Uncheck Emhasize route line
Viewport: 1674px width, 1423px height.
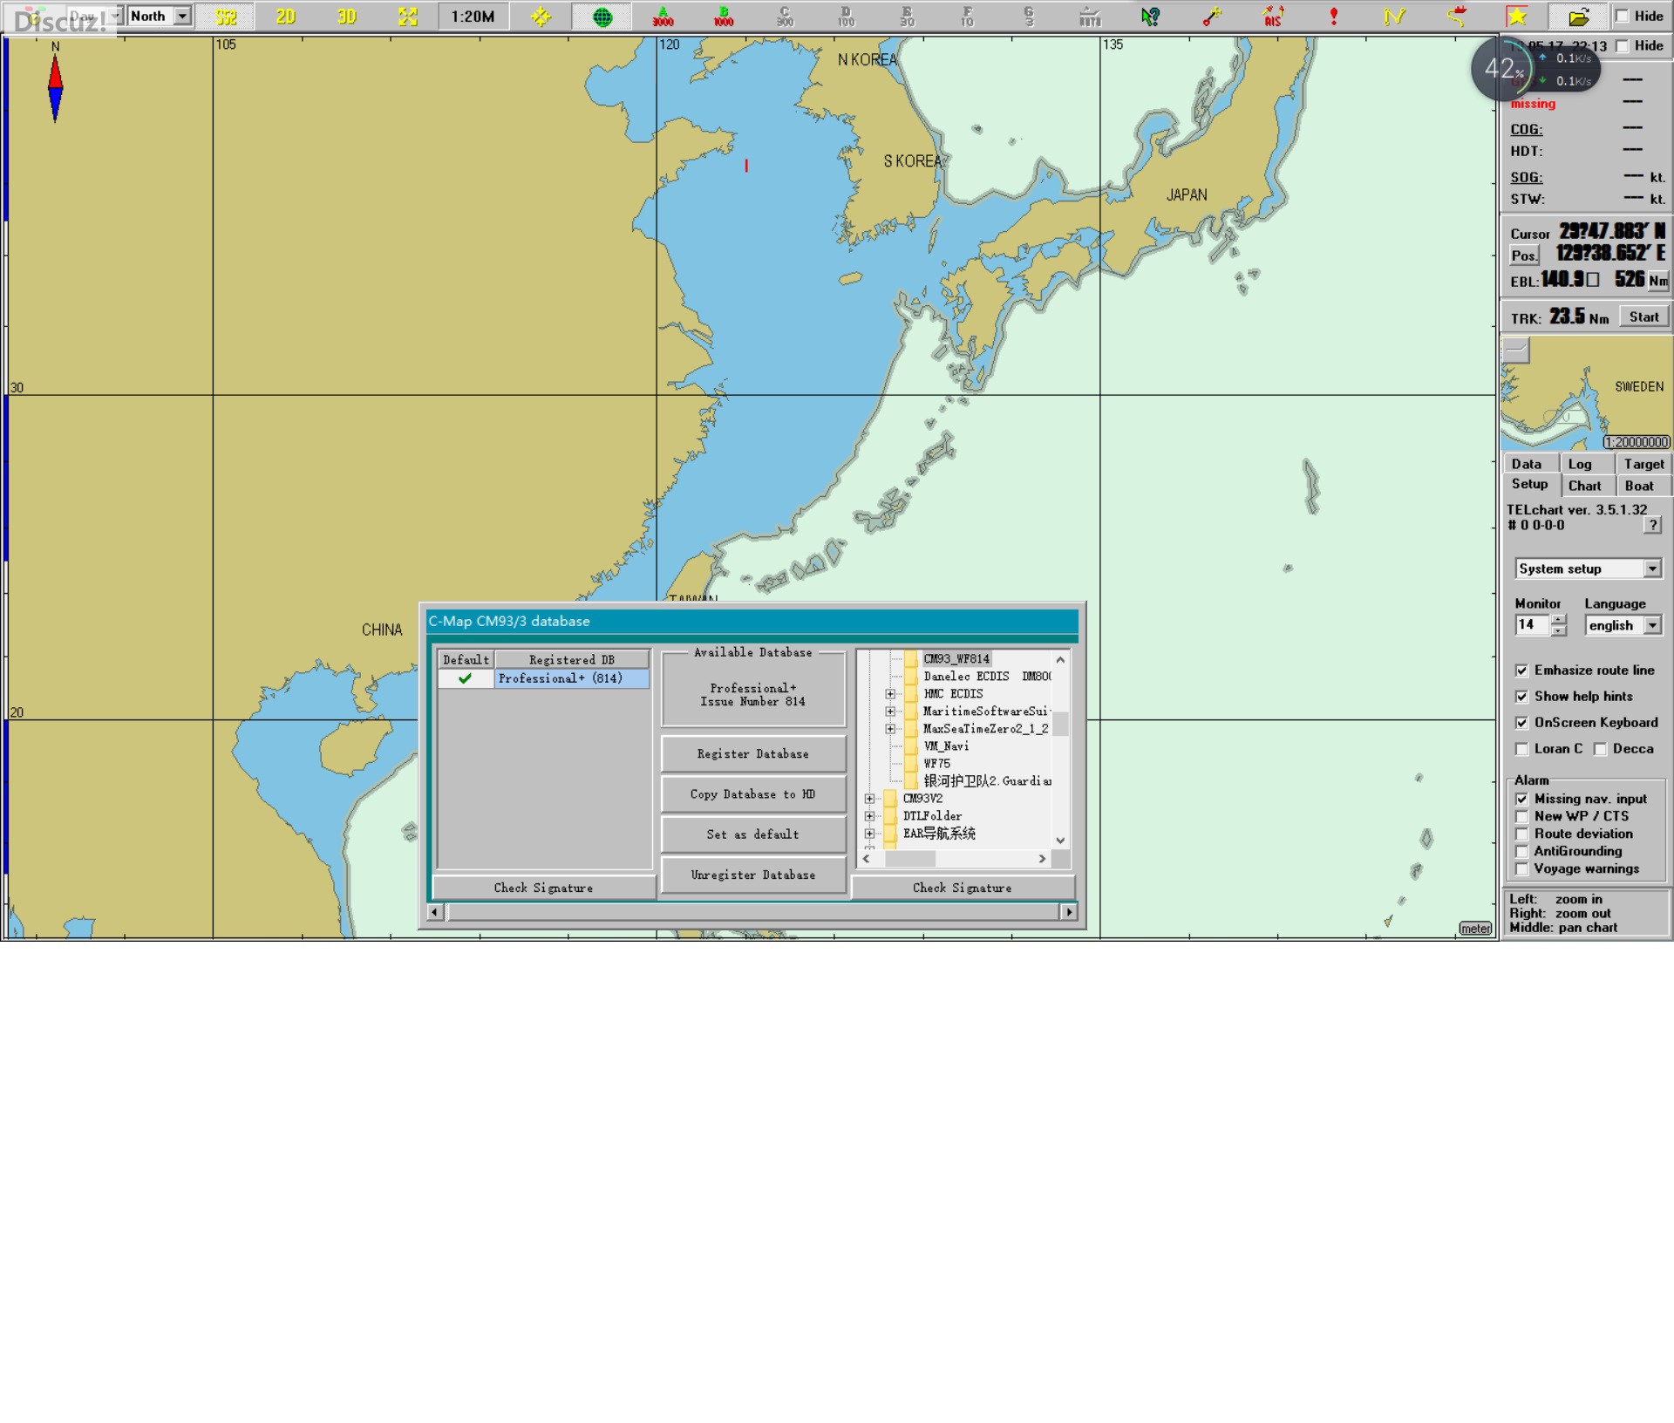[1521, 671]
